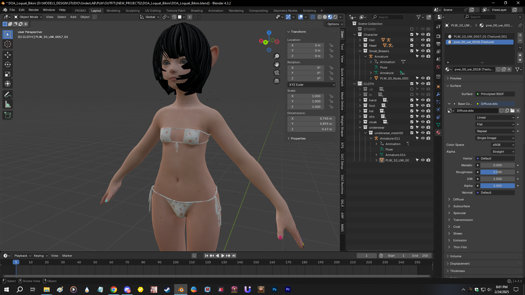Toggle viewport X-ray mode
The height and width of the screenshot is (295, 525).
click(313, 17)
